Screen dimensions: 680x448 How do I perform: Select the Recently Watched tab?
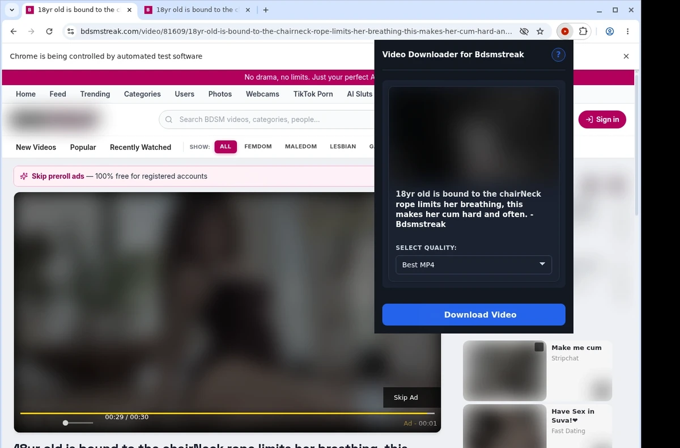point(141,147)
